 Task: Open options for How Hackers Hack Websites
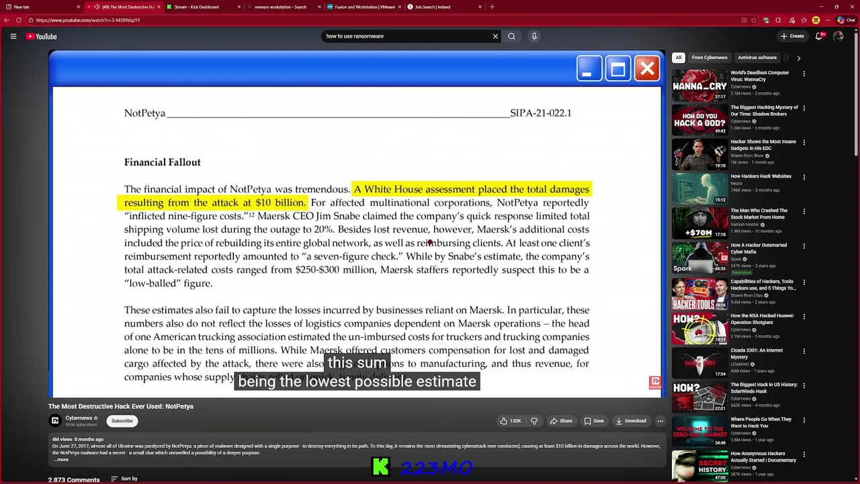pos(804,177)
